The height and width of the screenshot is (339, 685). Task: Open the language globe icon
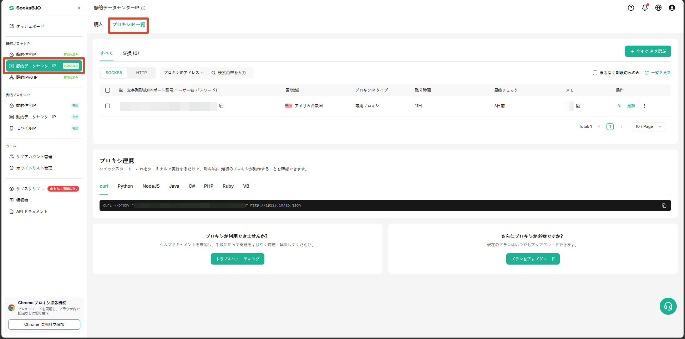point(658,8)
